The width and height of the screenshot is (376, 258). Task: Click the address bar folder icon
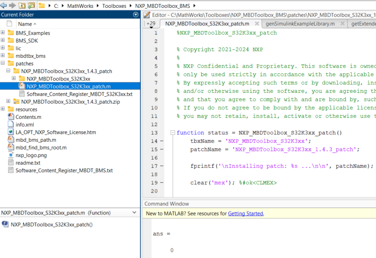(x=42, y=5)
